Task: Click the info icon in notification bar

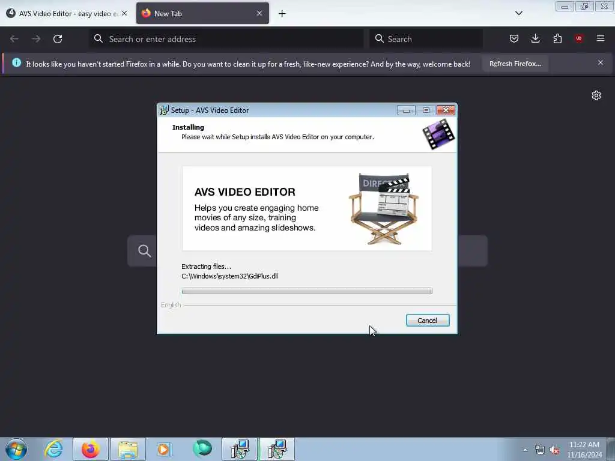Action: pos(16,62)
